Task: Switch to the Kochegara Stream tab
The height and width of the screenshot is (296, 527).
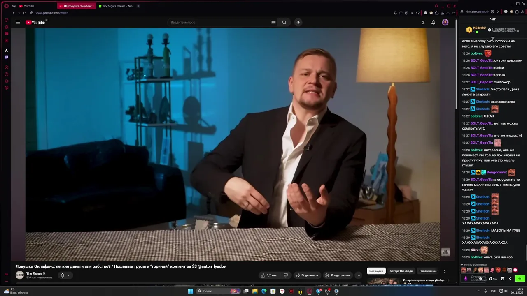Action: (x=115, y=6)
